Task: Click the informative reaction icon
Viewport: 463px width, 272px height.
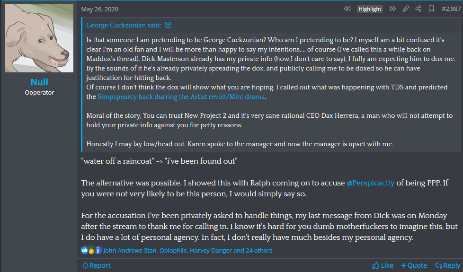Action: [98, 250]
